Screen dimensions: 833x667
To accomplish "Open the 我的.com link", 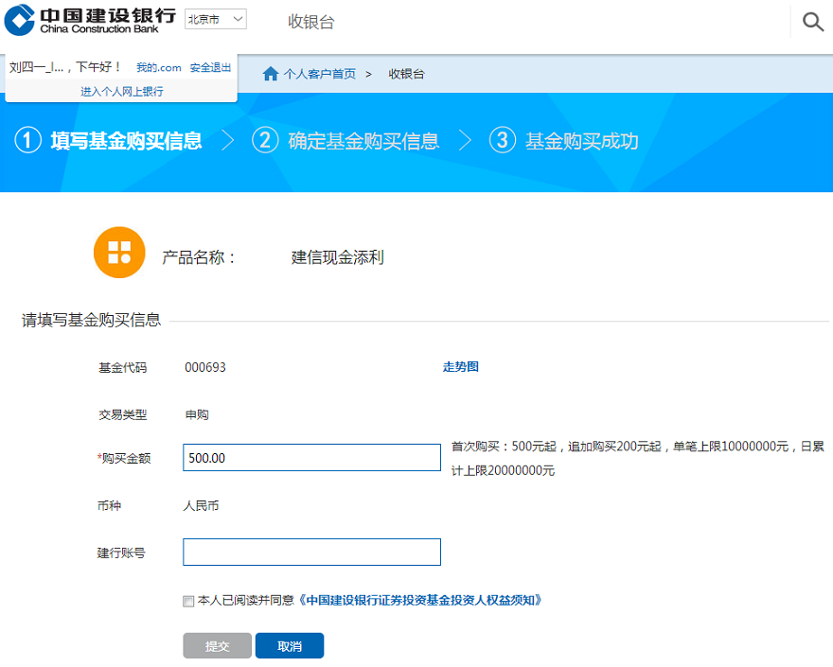I will pos(158,67).
